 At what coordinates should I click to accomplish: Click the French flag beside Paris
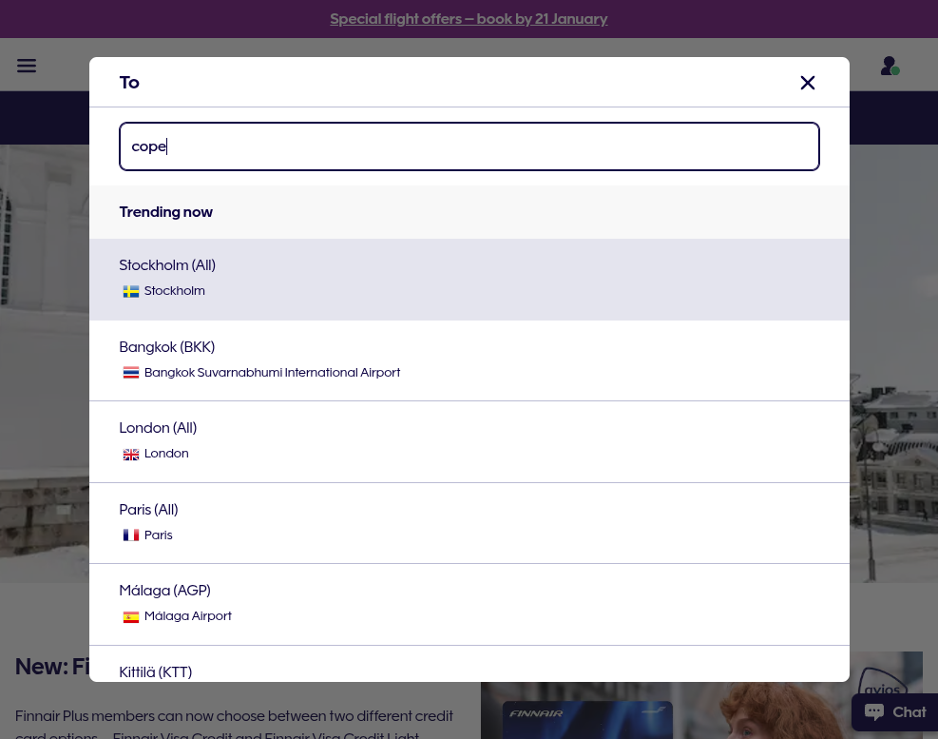coord(131,535)
